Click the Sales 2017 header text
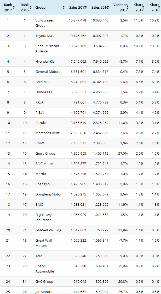161x294 pixels. tap(77, 8)
